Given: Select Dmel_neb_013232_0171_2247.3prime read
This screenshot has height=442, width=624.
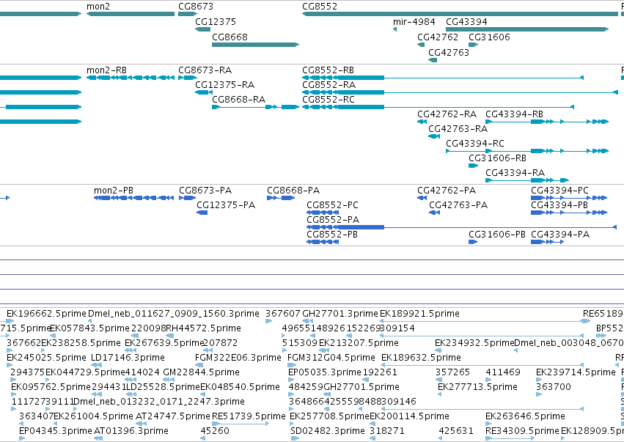Looking at the screenshot, I should click(159, 402).
